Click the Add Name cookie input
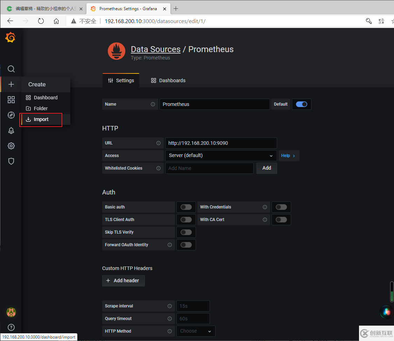Screen dimensions: 394x341 [x=209, y=168]
